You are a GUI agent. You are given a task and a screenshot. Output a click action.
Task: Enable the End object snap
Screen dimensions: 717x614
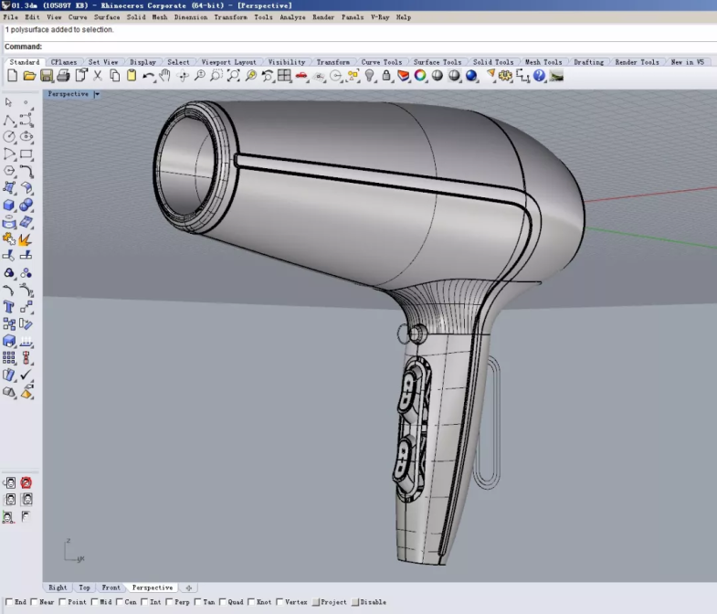[x=8, y=602]
